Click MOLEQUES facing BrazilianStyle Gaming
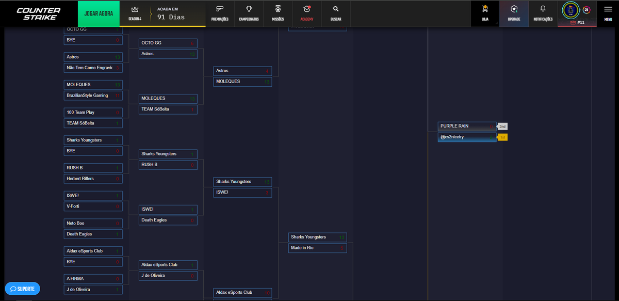Viewport: 619px width, 301px height. (x=93, y=84)
